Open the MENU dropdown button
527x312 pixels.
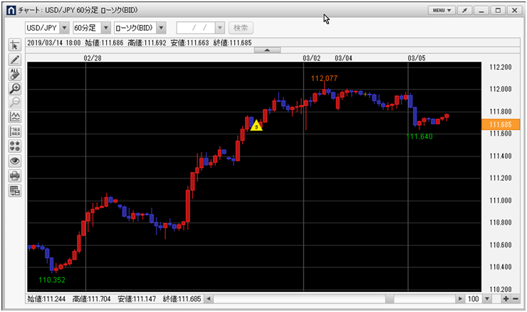click(442, 11)
